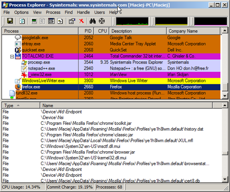
Task: Click the lower pane scroll down arrow
Action: coord(225,179)
